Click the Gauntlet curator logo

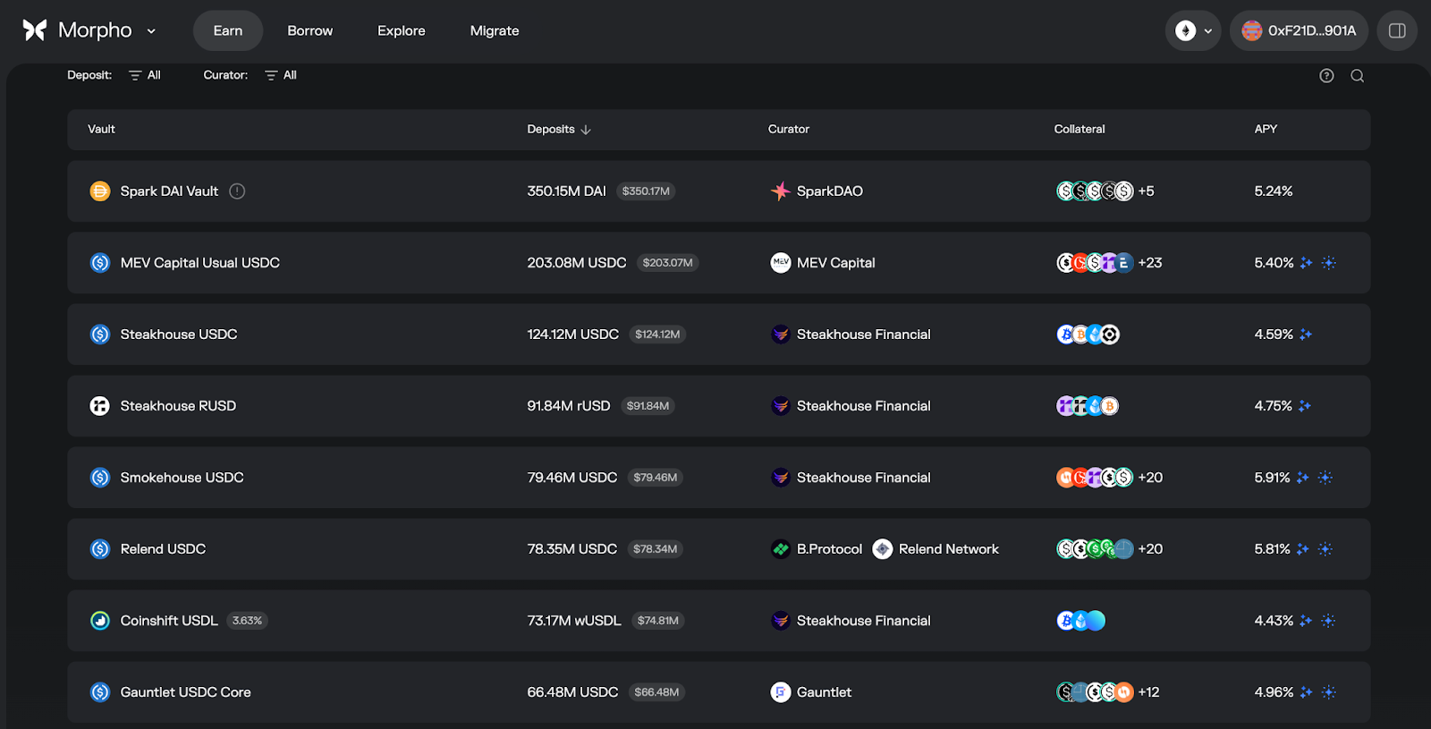781,692
